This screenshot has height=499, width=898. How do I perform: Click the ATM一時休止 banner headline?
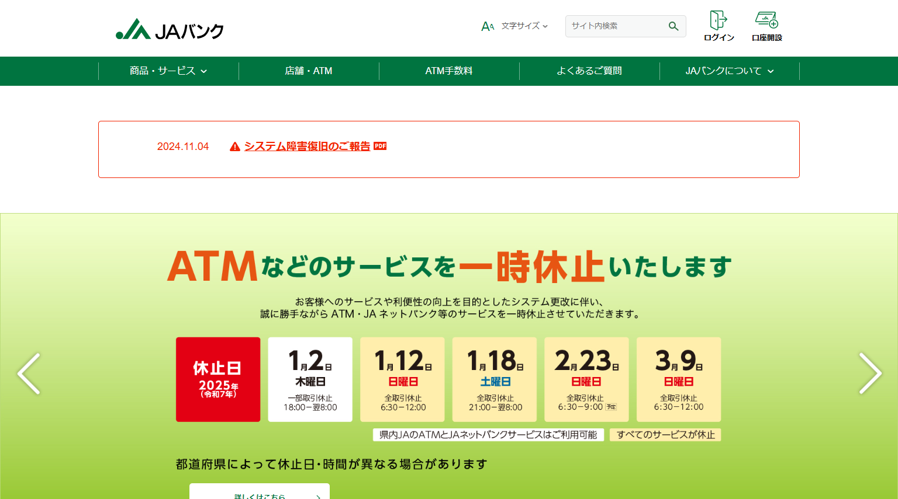coord(449,267)
